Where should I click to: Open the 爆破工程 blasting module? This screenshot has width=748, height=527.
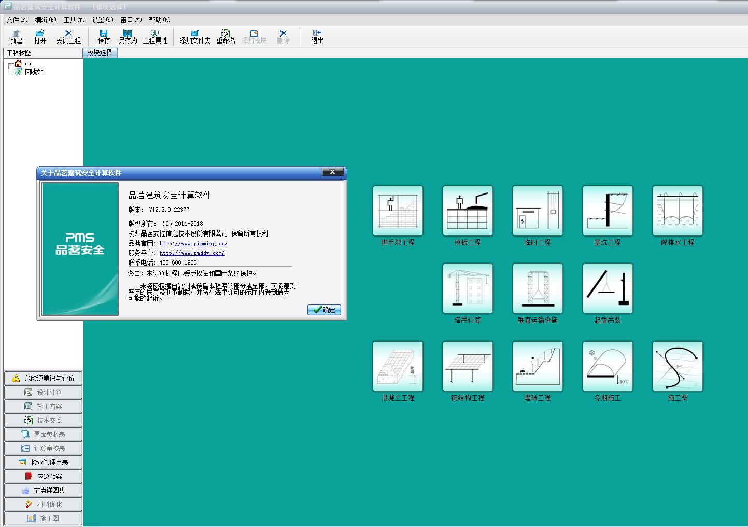point(538,367)
